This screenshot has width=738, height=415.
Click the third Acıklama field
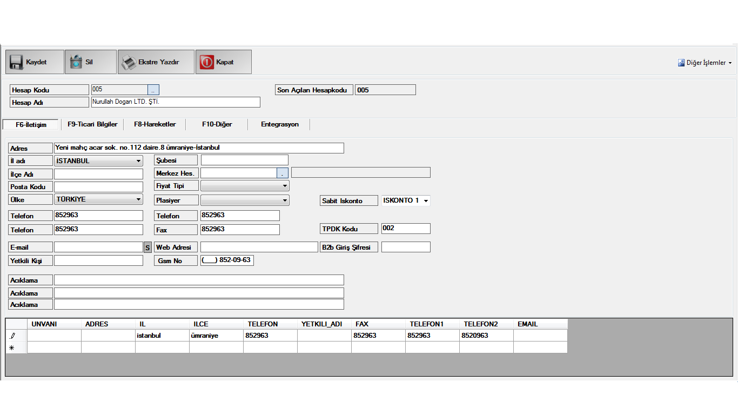click(199, 304)
